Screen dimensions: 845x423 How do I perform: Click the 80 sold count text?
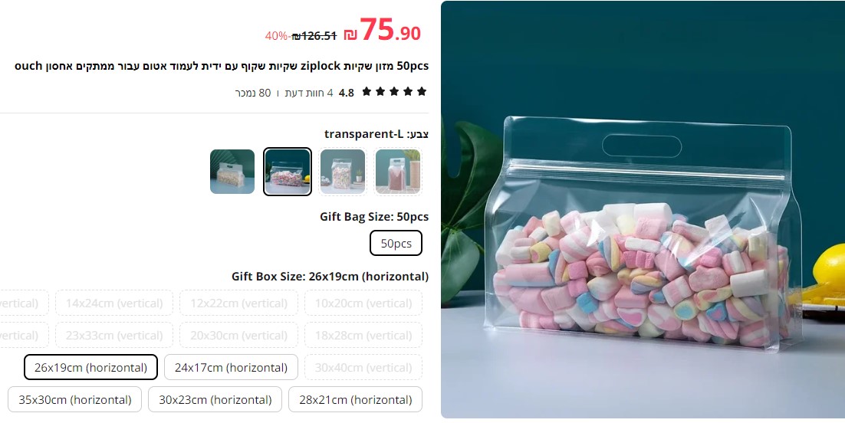pos(253,93)
